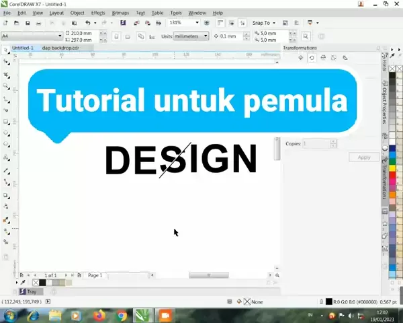Viewport: 403px width, 323px height.
Task: Click the Chrome icon on the taskbar
Action: coord(122,315)
